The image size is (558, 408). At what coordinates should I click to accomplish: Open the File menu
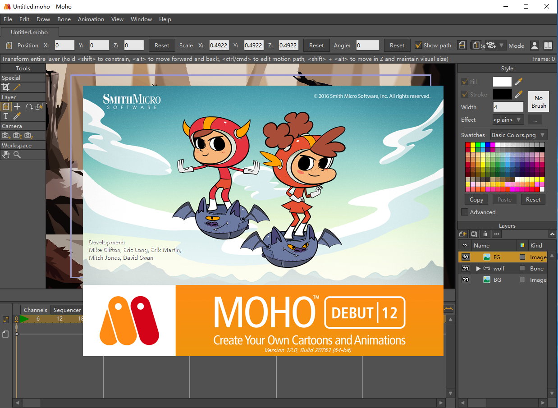pos(8,19)
